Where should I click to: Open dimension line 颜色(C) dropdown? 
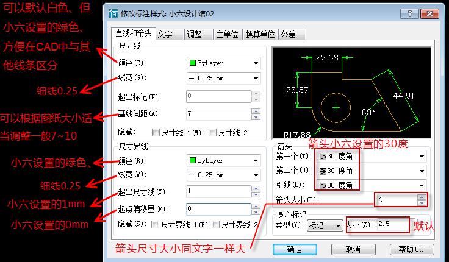[x=224, y=63]
